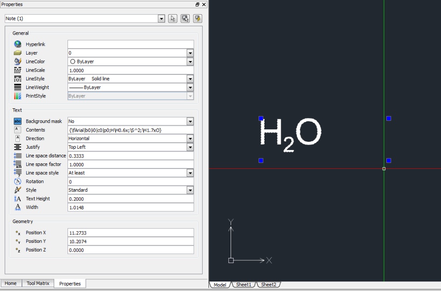Open the LineColor ByLayer dropdown
Image resolution: width=441 pixels, height=291 pixels.
pyautogui.click(x=190, y=62)
